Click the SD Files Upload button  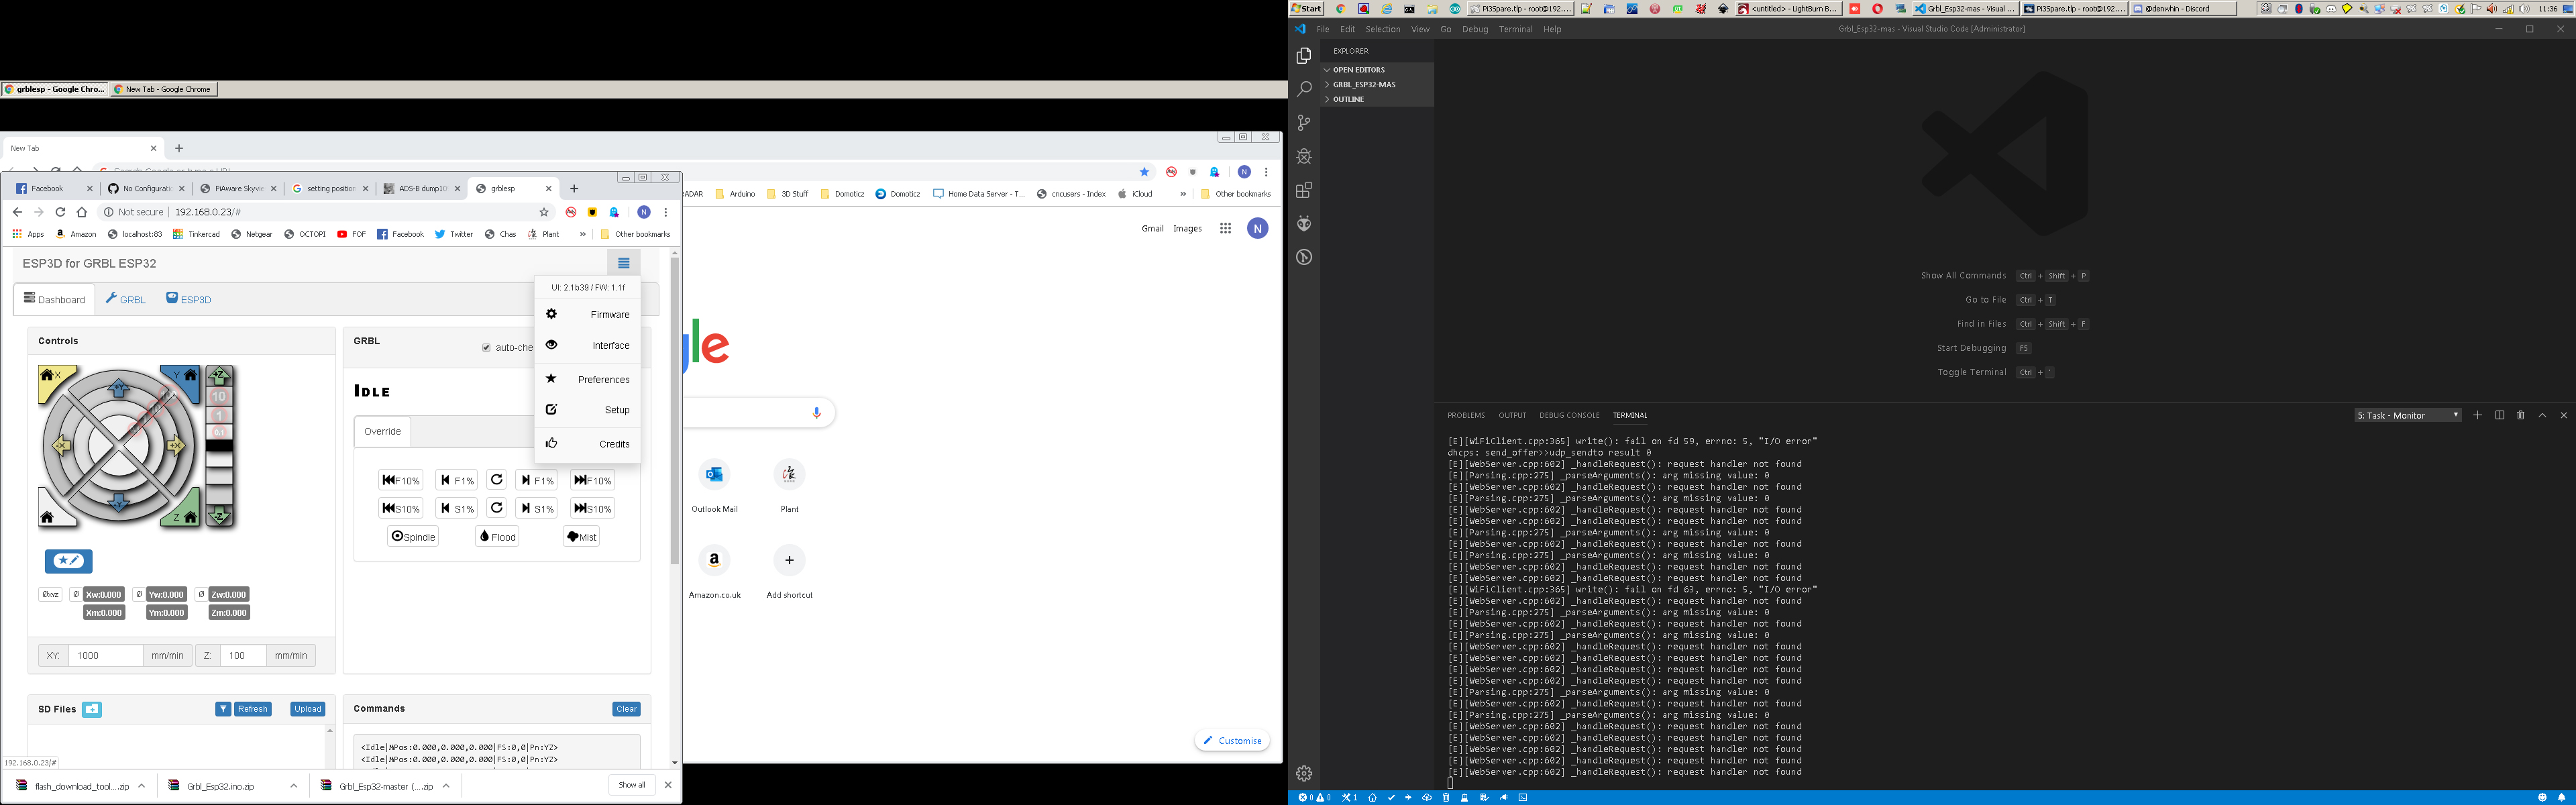(307, 709)
